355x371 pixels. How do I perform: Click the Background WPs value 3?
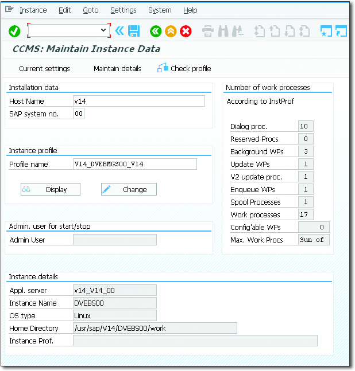point(306,151)
